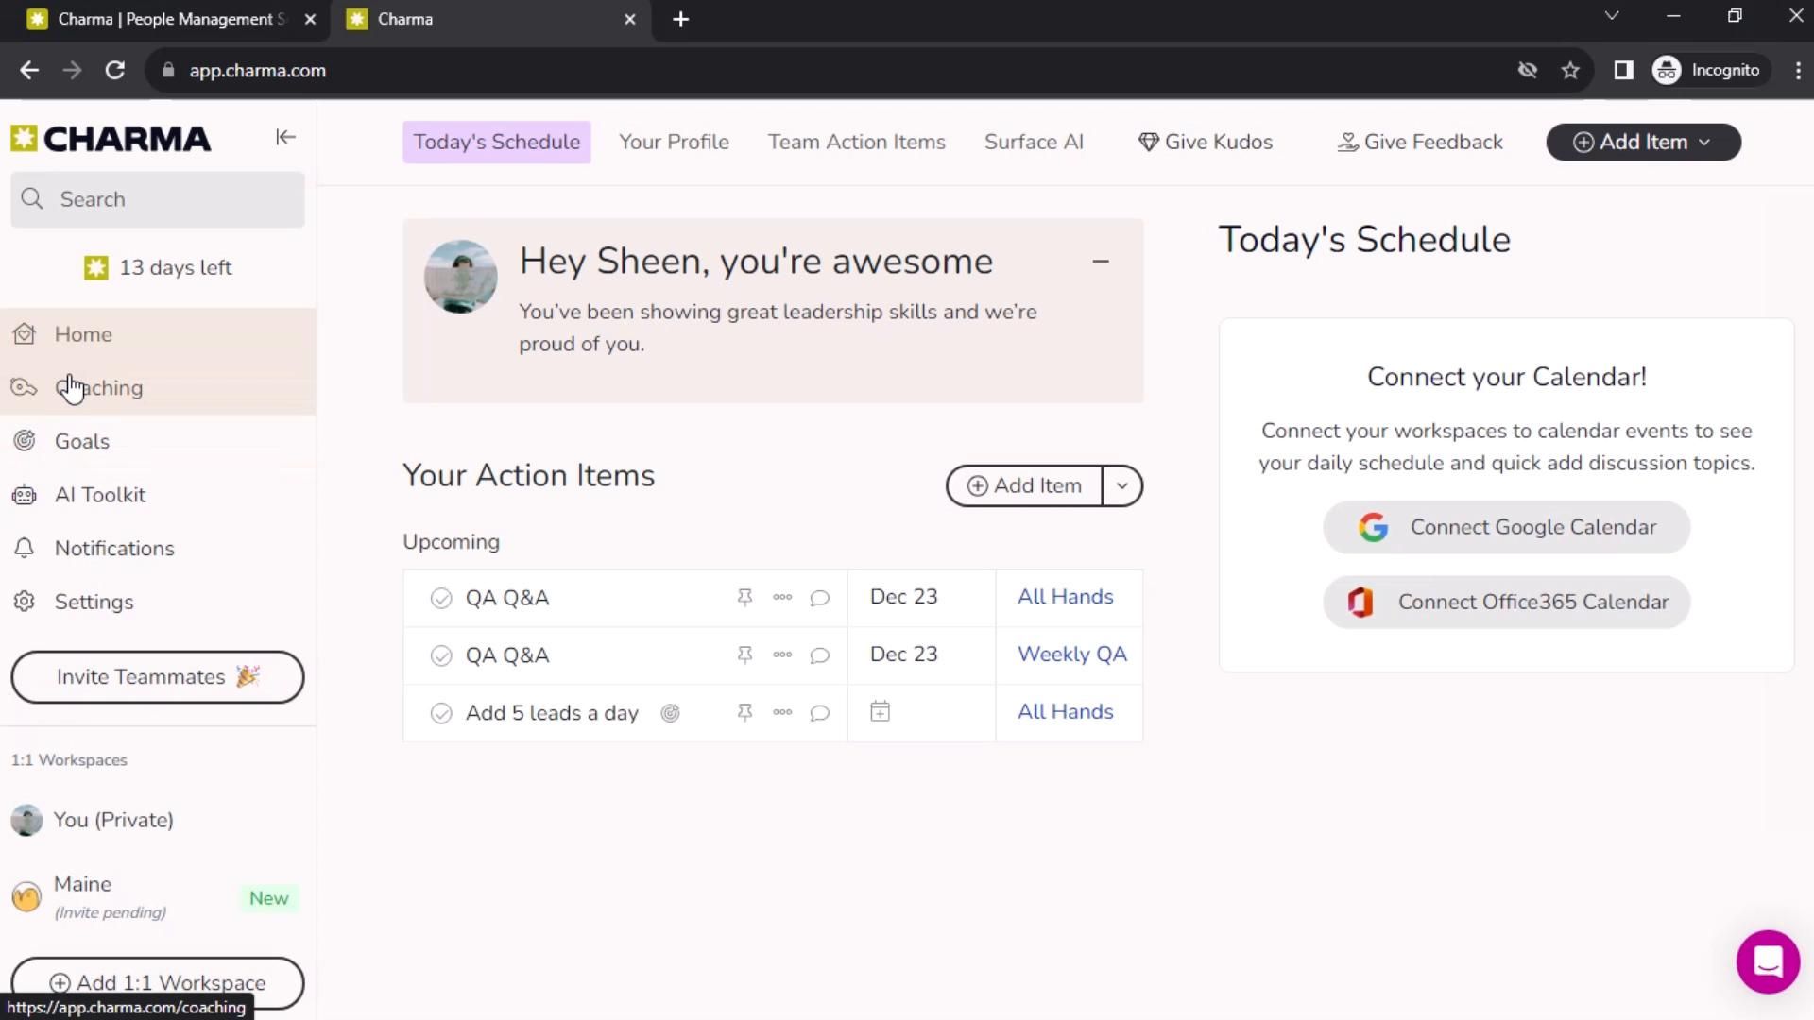Click goal icon beside Add 5 leads a day

tap(670, 714)
